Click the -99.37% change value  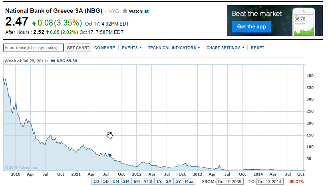[296, 182]
